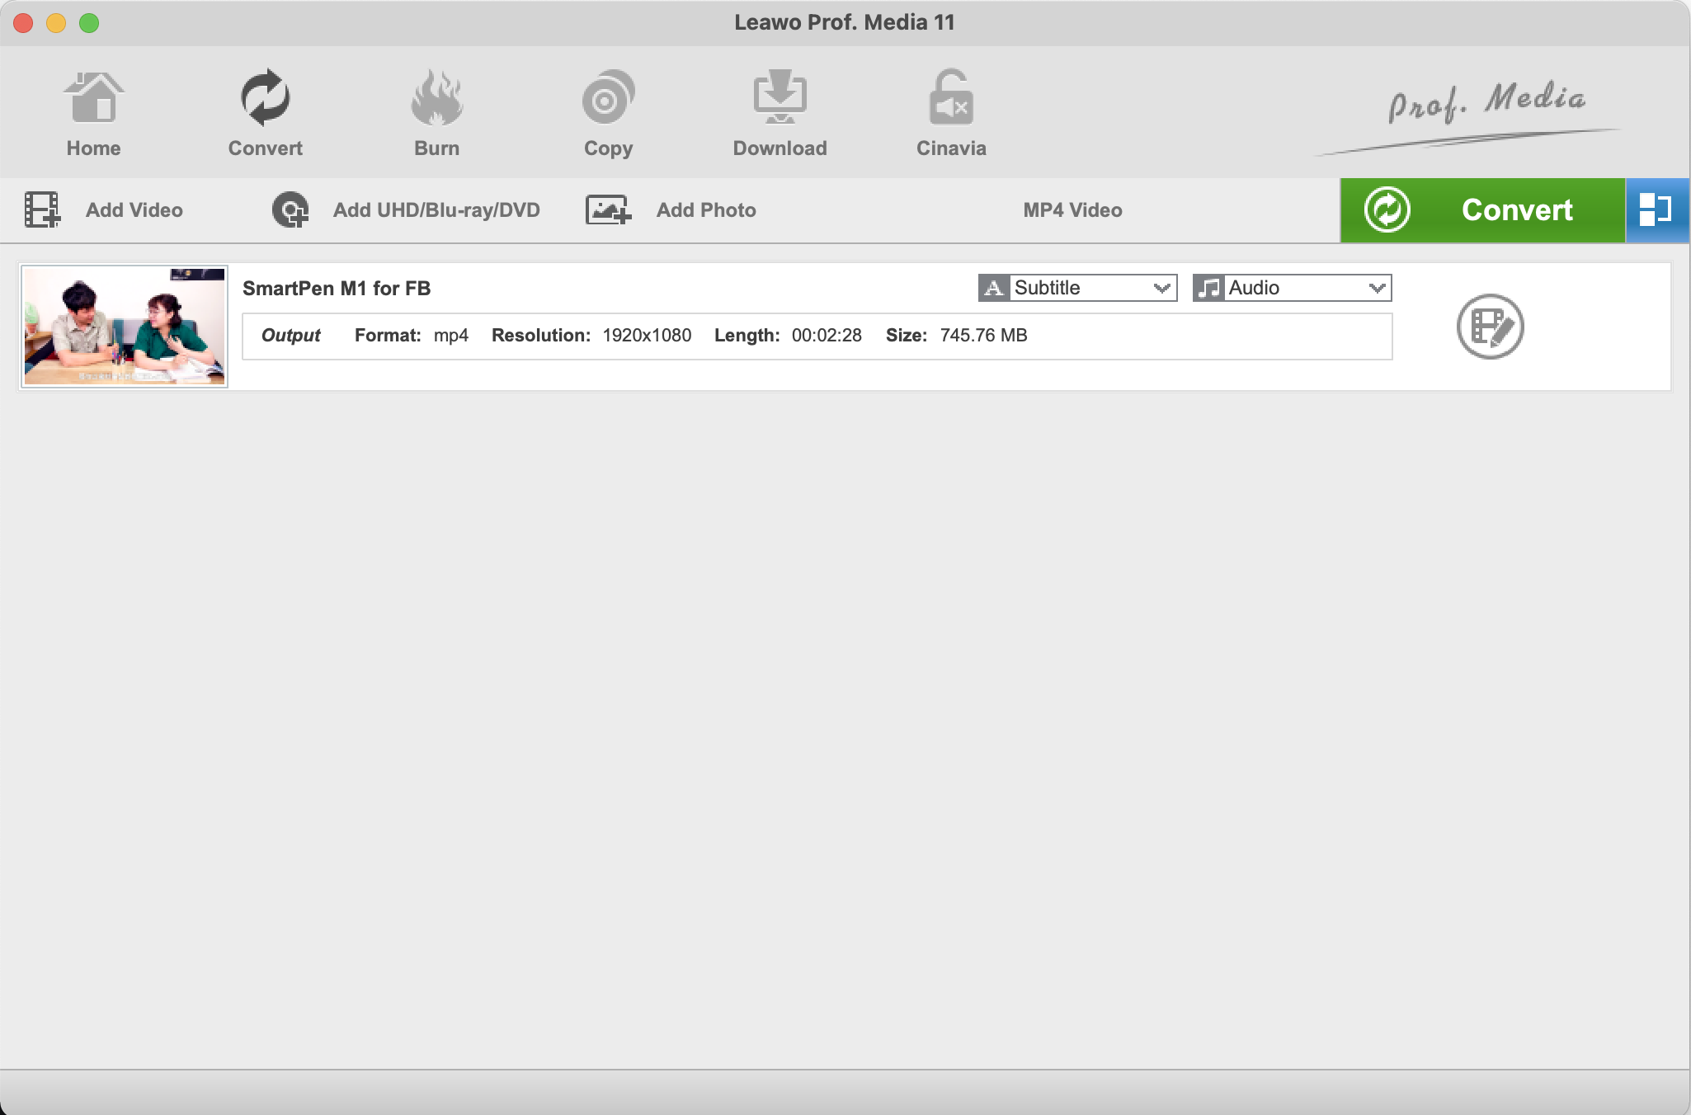Click the Add Photo text label
The height and width of the screenshot is (1115, 1691).
coord(706,210)
